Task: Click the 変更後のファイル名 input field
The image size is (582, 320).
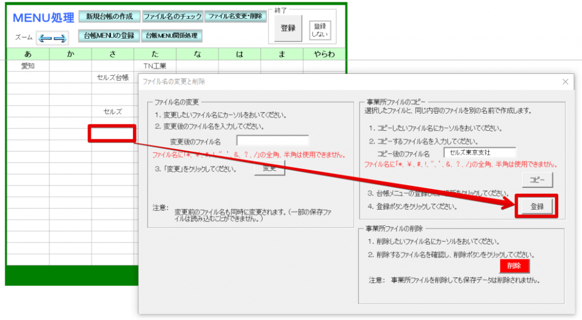Action: [x=272, y=141]
